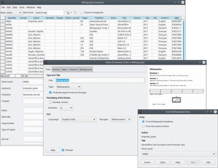The image size is (218, 168).
Task: Click the Reset Filter icon
Action: tap(81, 13)
